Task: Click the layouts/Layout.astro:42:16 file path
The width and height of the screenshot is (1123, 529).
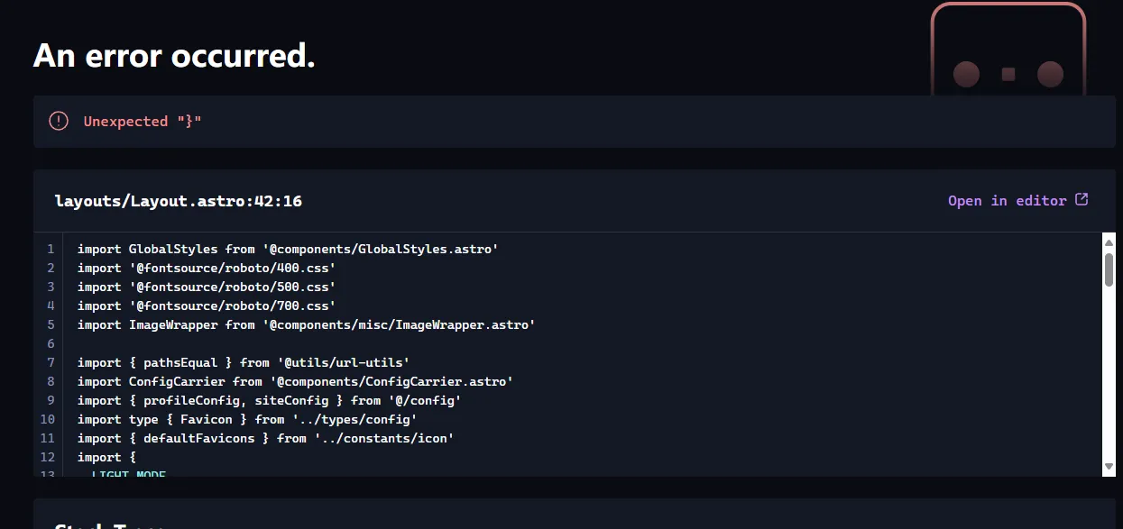Action: tap(179, 201)
